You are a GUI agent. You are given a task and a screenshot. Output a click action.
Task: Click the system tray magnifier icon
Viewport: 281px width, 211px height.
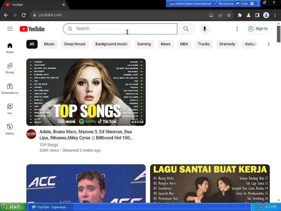click(261, 207)
